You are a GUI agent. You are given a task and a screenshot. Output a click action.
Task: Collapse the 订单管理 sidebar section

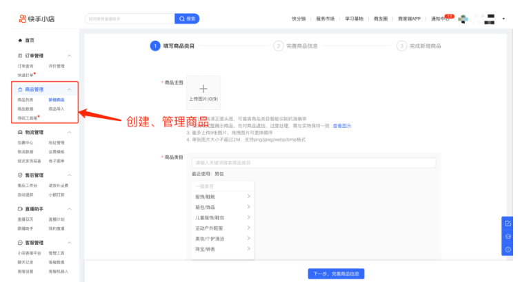coord(69,55)
